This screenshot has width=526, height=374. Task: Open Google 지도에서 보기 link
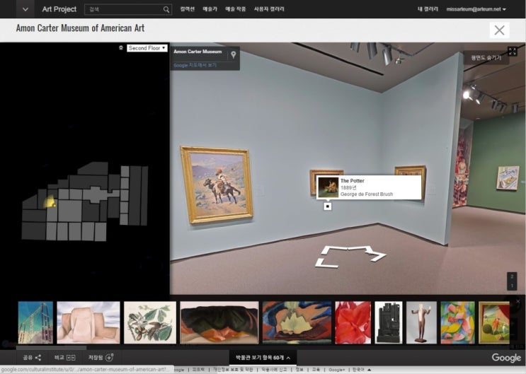[x=195, y=65]
